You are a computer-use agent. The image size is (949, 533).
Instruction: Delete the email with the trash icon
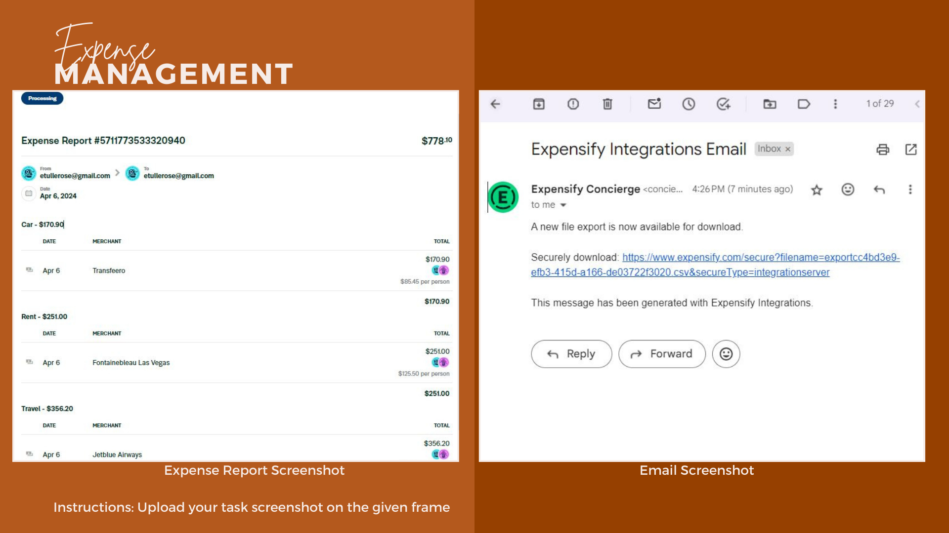pyautogui.click(x=607, y=104)
